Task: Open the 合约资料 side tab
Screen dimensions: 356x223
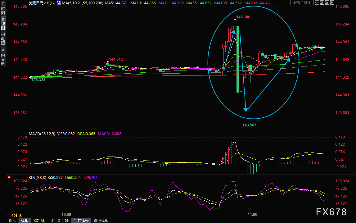Action: click(3, 57)
